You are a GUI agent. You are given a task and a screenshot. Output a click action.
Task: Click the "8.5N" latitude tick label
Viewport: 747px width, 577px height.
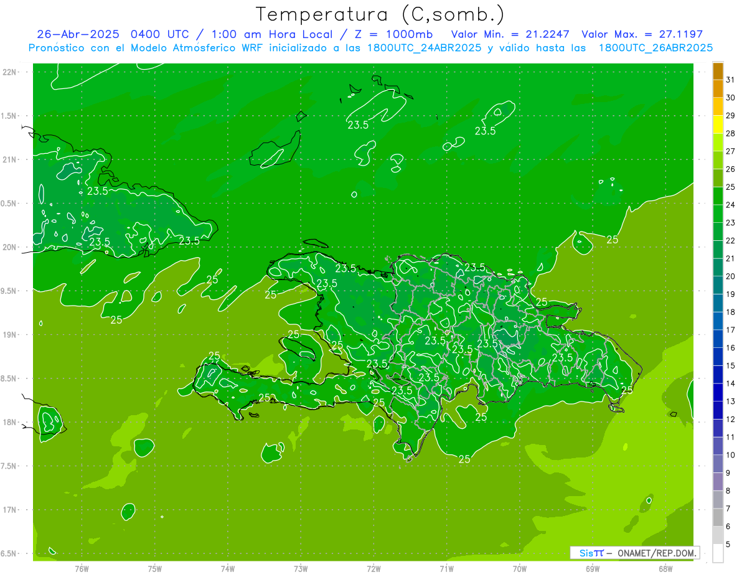[x=9, y=378]
